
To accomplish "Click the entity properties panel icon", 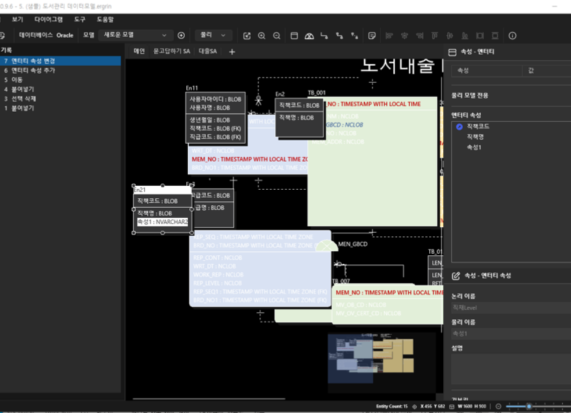I will 452,52.
